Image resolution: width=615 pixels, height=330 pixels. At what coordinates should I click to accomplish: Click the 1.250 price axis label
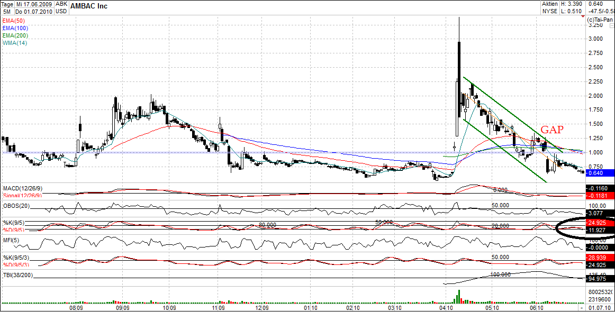(x=595, y=139)
